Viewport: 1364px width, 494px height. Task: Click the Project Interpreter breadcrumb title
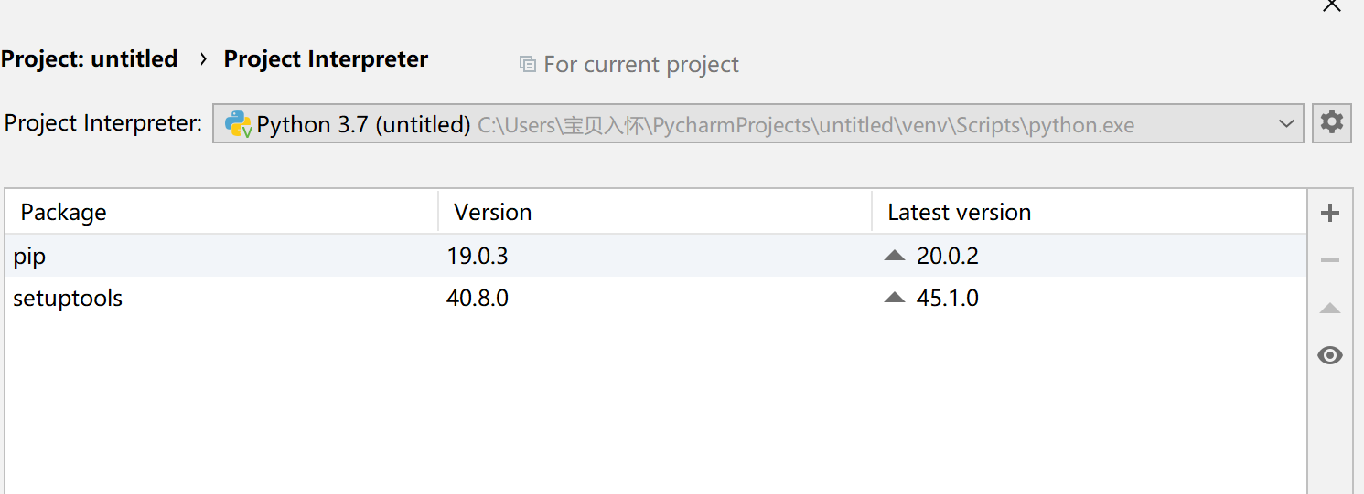[326, 59]
